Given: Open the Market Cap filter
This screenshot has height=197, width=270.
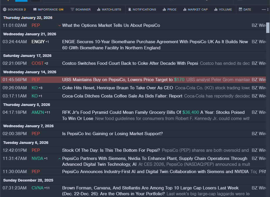Looking at the screenshot, I should 195,9.
